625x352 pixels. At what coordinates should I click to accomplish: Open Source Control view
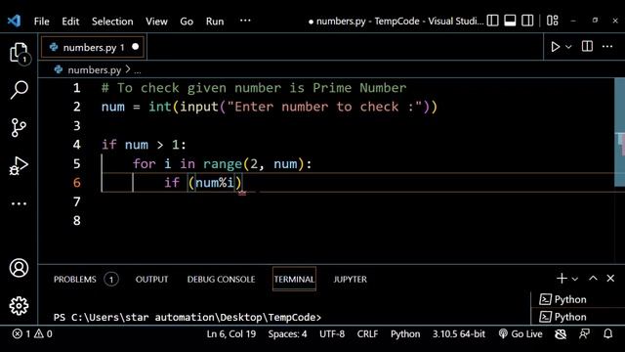[19, 127]
